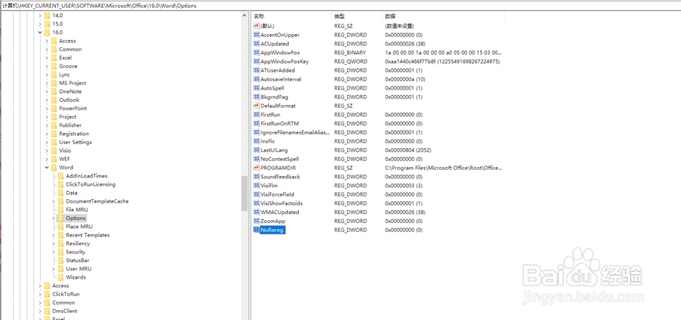Collapse the Word key under 16.0

coord(47,168)
